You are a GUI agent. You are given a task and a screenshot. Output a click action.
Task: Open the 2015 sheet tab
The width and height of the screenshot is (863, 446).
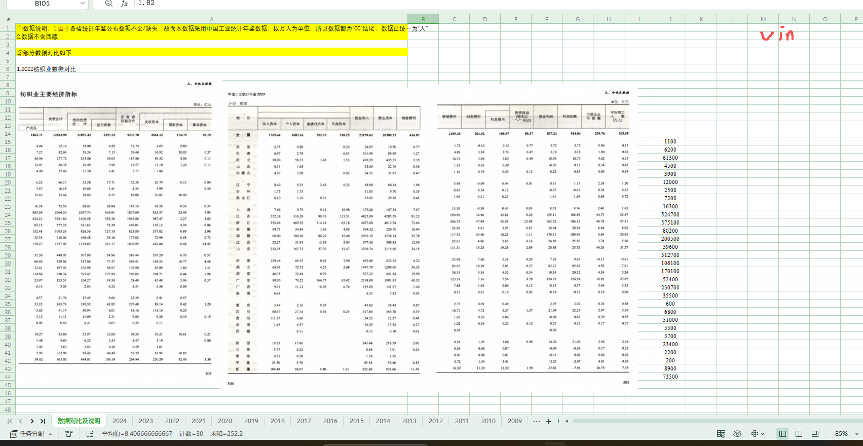click(x=357, y=421)
